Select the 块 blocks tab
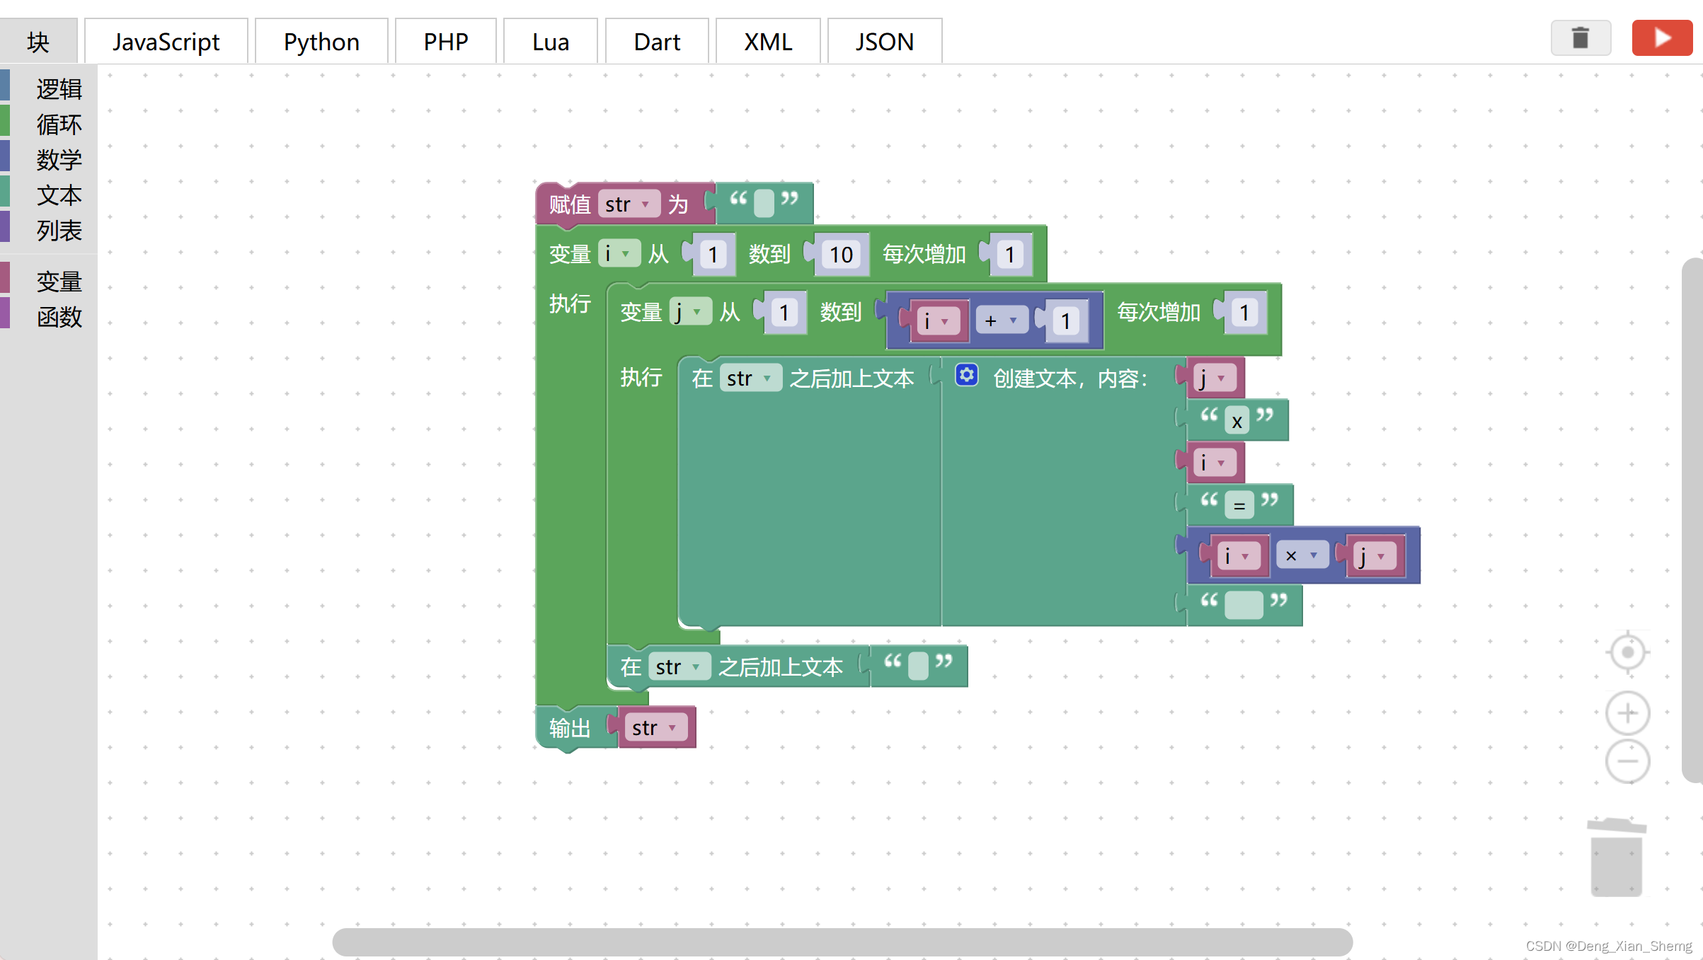Image resolution: width=1703 pixels, height=960 pixels. click(38, 42)
